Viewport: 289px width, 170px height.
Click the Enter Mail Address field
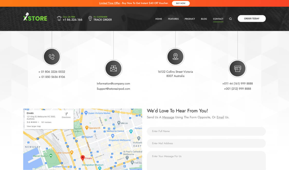click(x=206, y=143)
